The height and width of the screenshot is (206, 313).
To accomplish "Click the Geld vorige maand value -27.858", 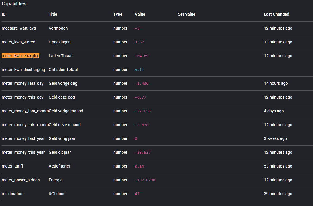I will coord(143,111).
